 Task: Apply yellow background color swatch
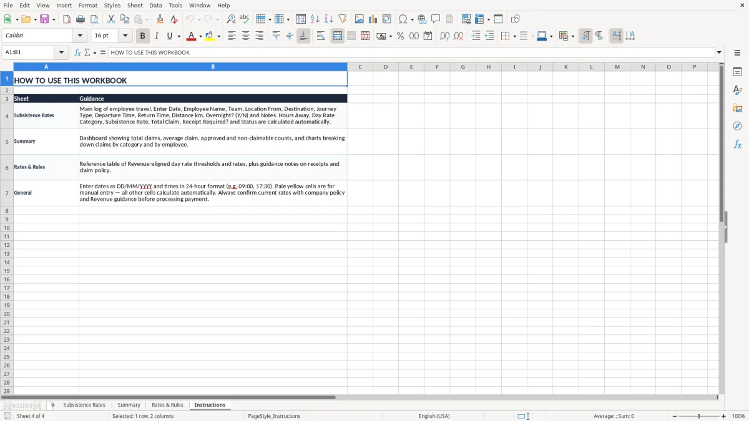point(210,36)
